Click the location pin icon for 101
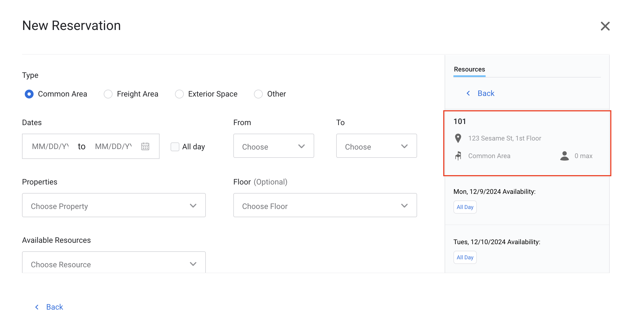 click(458, 138)
